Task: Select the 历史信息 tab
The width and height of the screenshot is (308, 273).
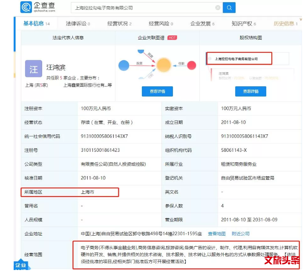Action: 285,24
